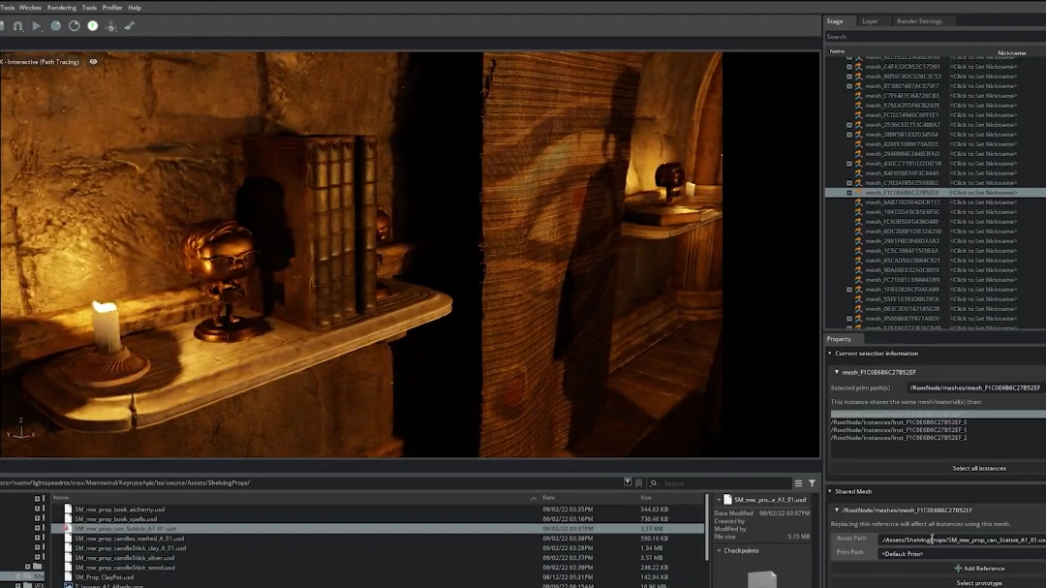This screenshot has height=588, width=1046.
Task: Click the Add Reference button
Action: [979, 569]
